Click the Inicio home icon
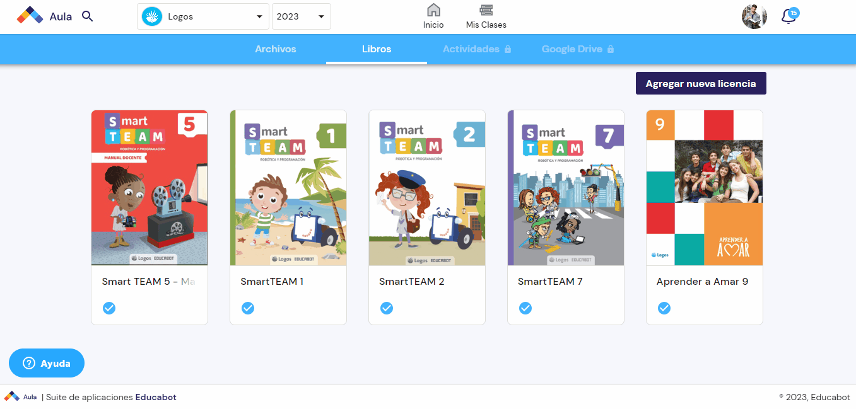 pyautogui.click(x=433, y=10)
